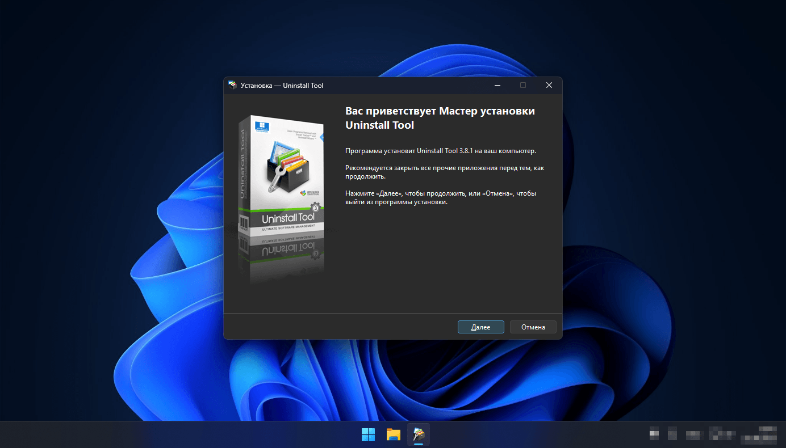
Task: Click the text "Нажмите «Далее», чтобы продолжить"
Action: coord(405,193)
